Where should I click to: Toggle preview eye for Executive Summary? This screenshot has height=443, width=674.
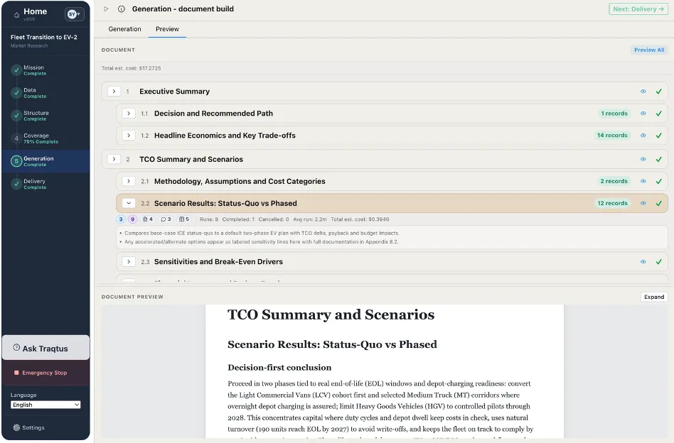643,92
